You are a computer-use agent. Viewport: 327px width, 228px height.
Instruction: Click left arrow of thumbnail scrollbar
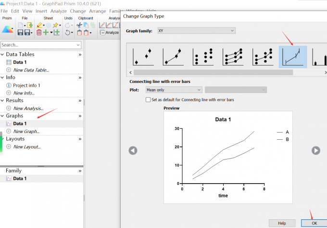pos(130,72)
